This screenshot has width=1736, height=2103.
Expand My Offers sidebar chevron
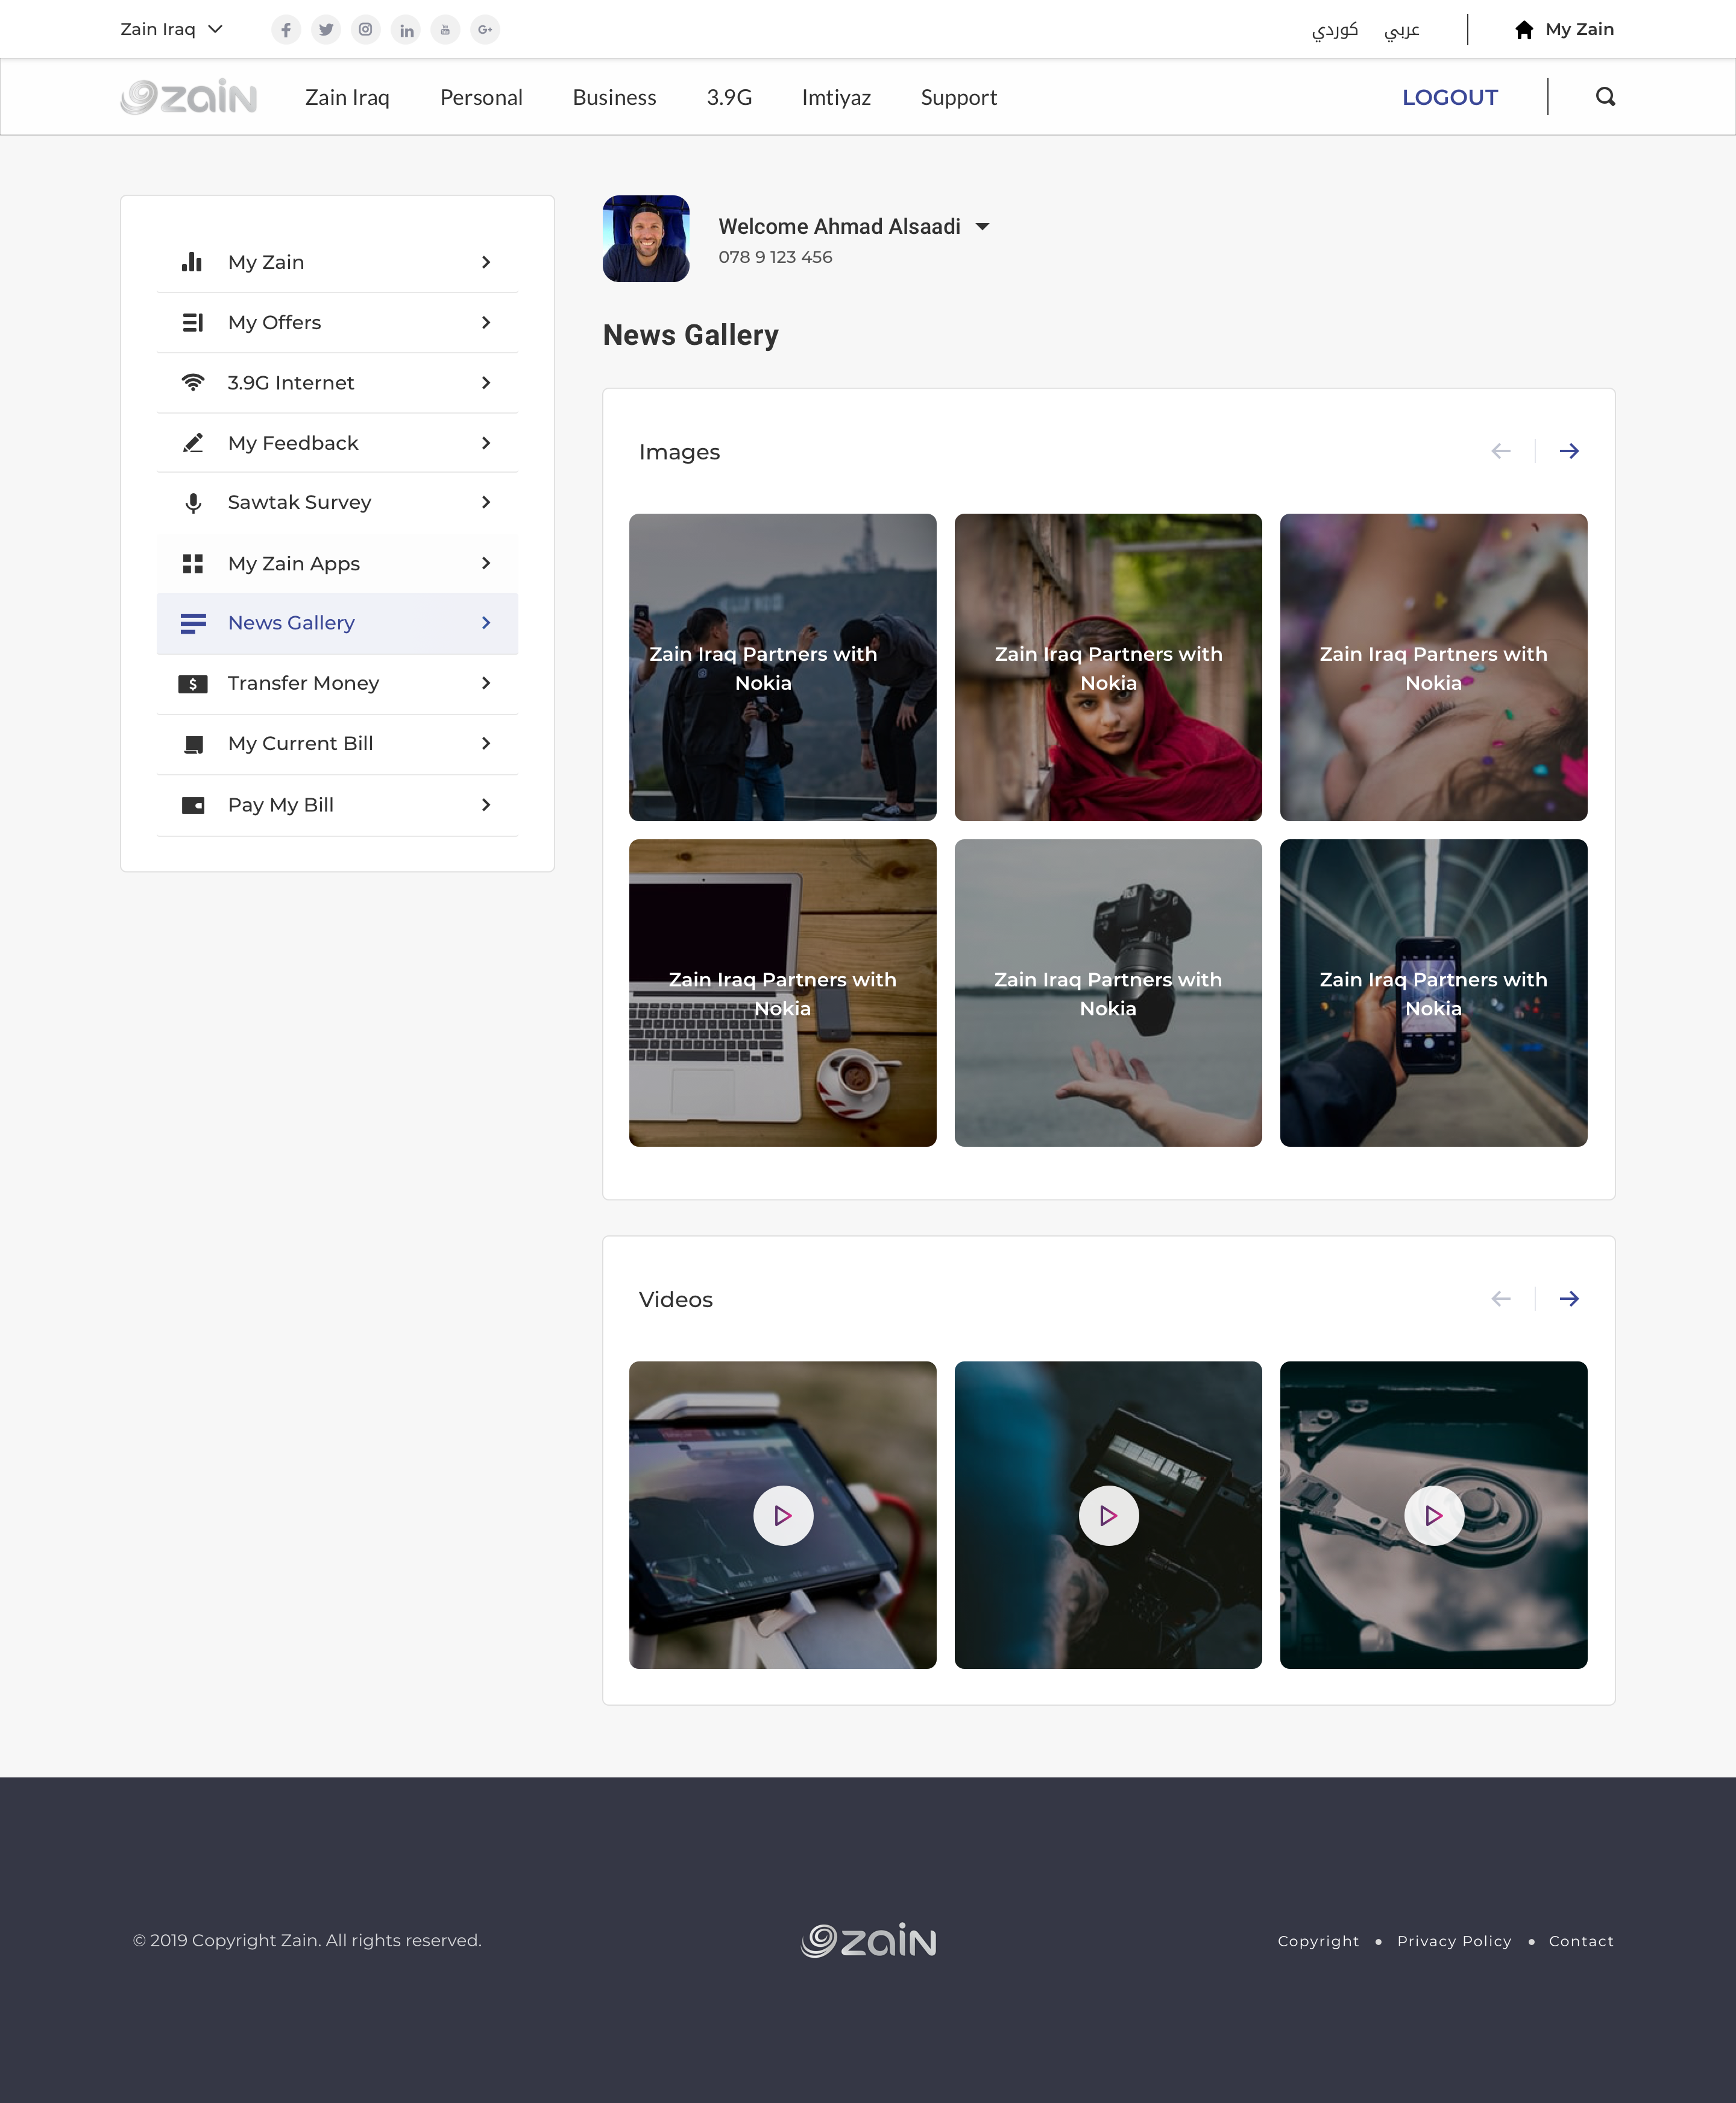[x=486, y=322]
